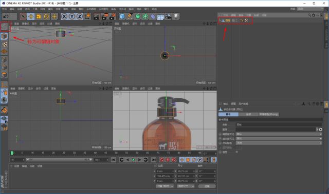This screenshot has width=329, height=194.
Task: Open the Editor visibility dropdown
Action: (x=279, y=134)
